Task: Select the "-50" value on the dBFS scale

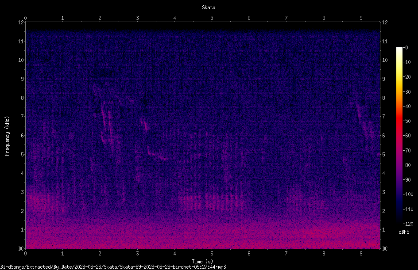Action: 406,121
